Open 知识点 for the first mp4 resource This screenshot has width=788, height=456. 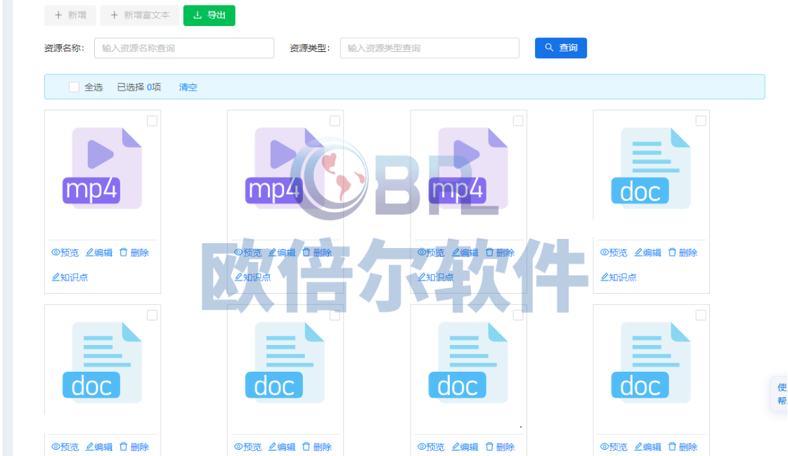[x=70, y=278]
